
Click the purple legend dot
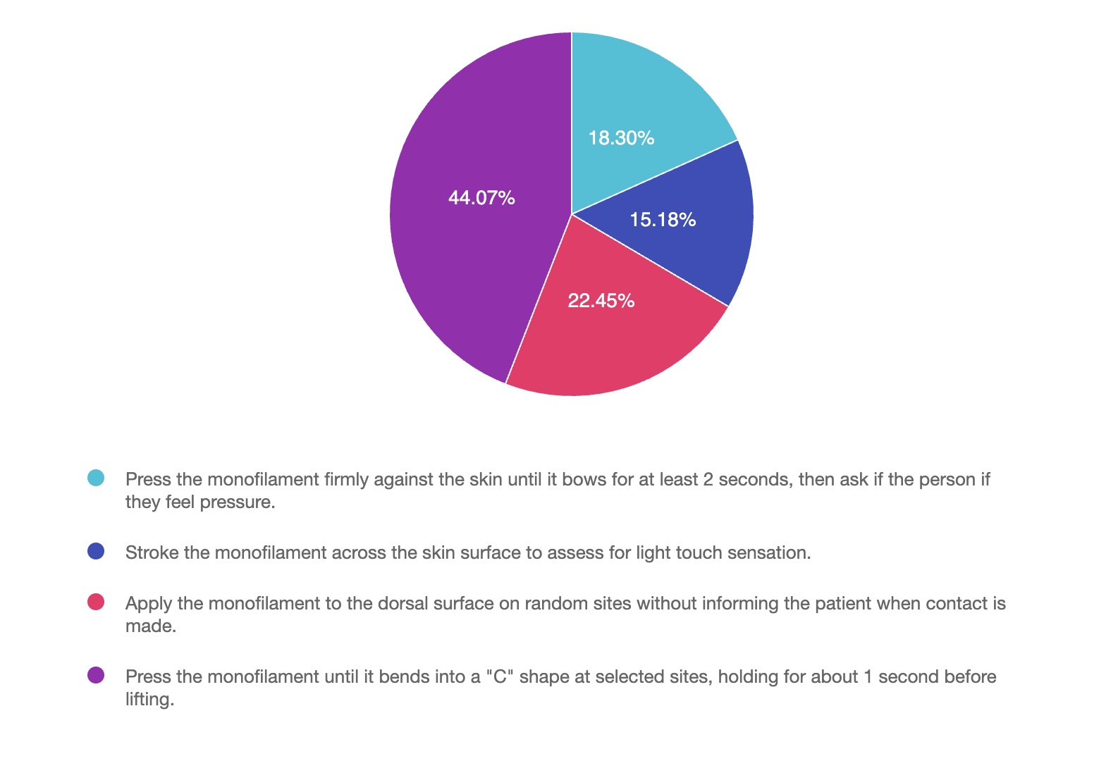[96, 676]
